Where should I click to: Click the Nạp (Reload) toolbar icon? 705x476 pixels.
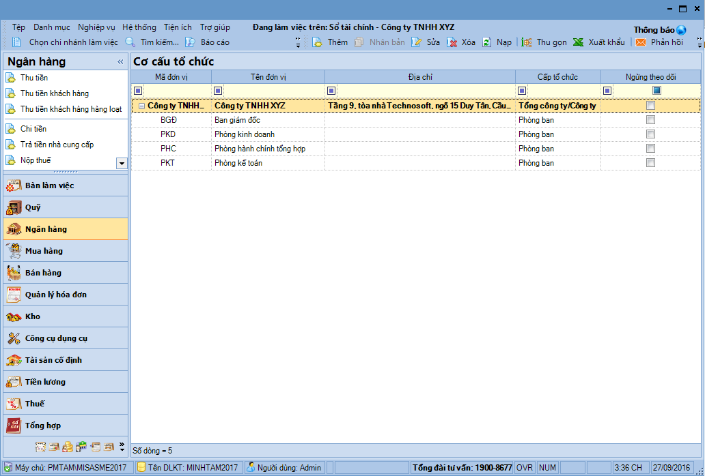[486, 42]
